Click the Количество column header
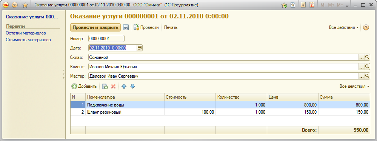Image resolution: width=377 pixels, height=141 pixels. point(242,97)
